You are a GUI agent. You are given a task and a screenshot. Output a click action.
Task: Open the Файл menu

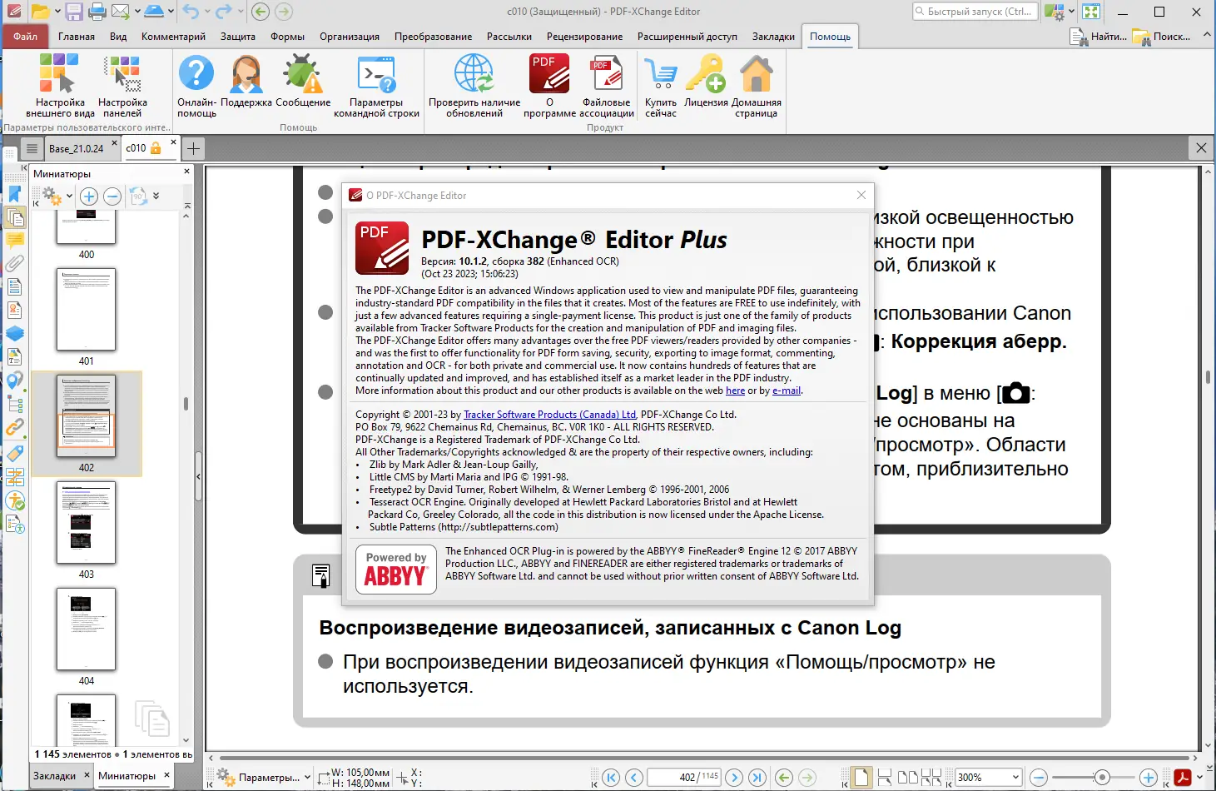tap(25, 37)
